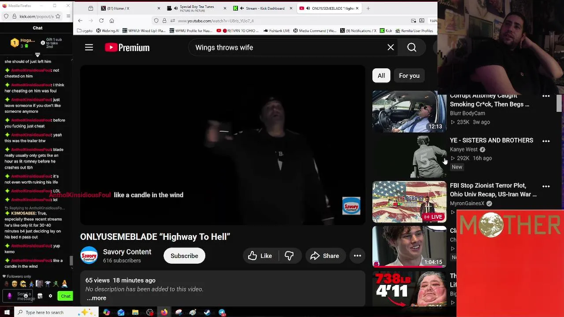Open Kick chat settings gear
Viewport: 564px width, 317px height.
(50, 296)
